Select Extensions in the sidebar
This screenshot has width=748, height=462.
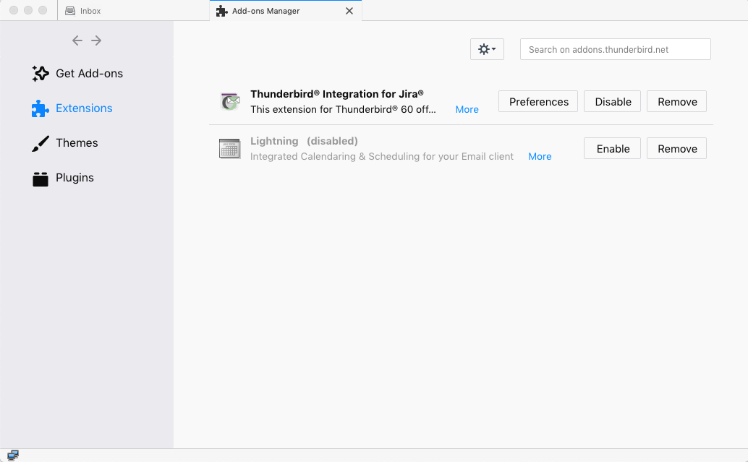click(84, 108)
